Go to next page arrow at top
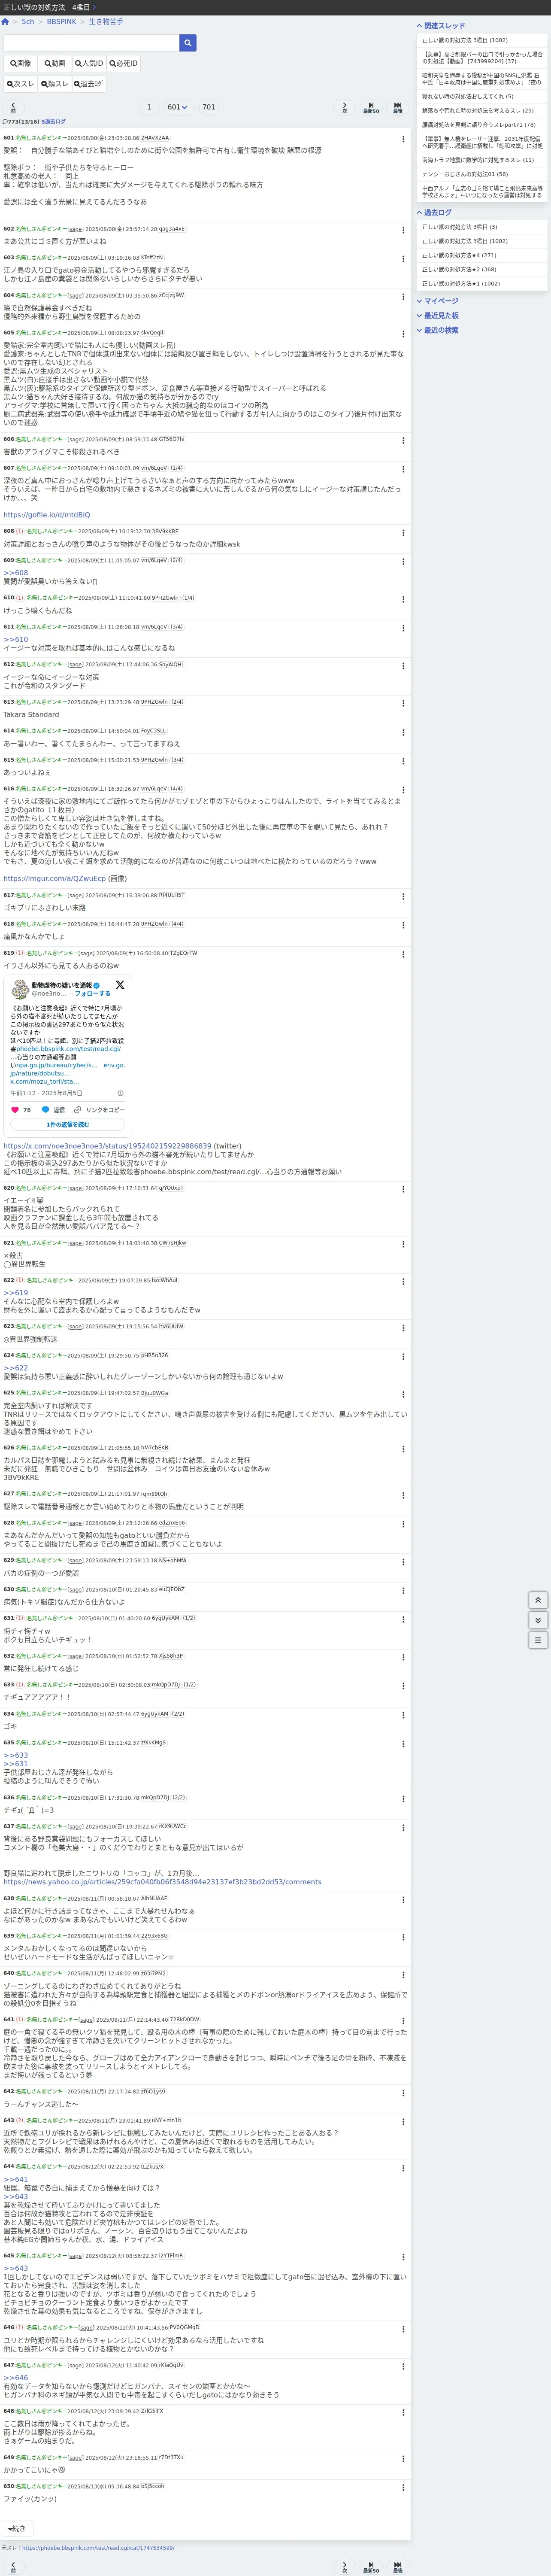 click(x=345, y=107)
